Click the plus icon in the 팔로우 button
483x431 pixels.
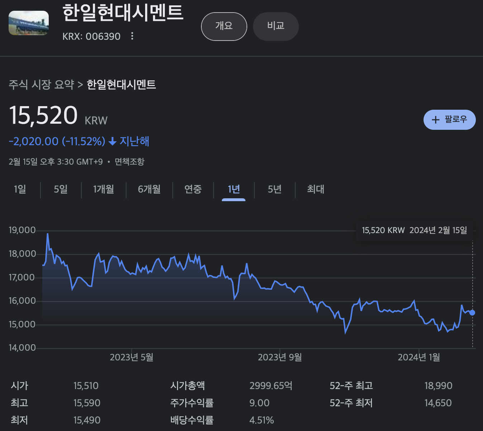coord(435,120)
